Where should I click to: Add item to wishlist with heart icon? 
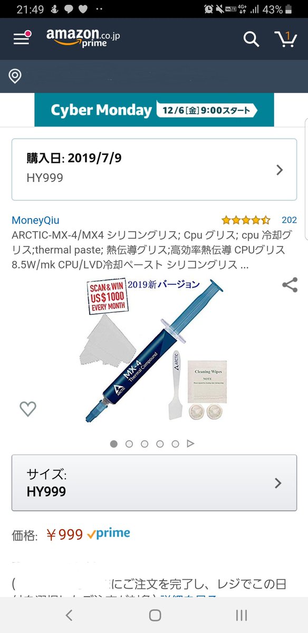[x=28, y=409]
